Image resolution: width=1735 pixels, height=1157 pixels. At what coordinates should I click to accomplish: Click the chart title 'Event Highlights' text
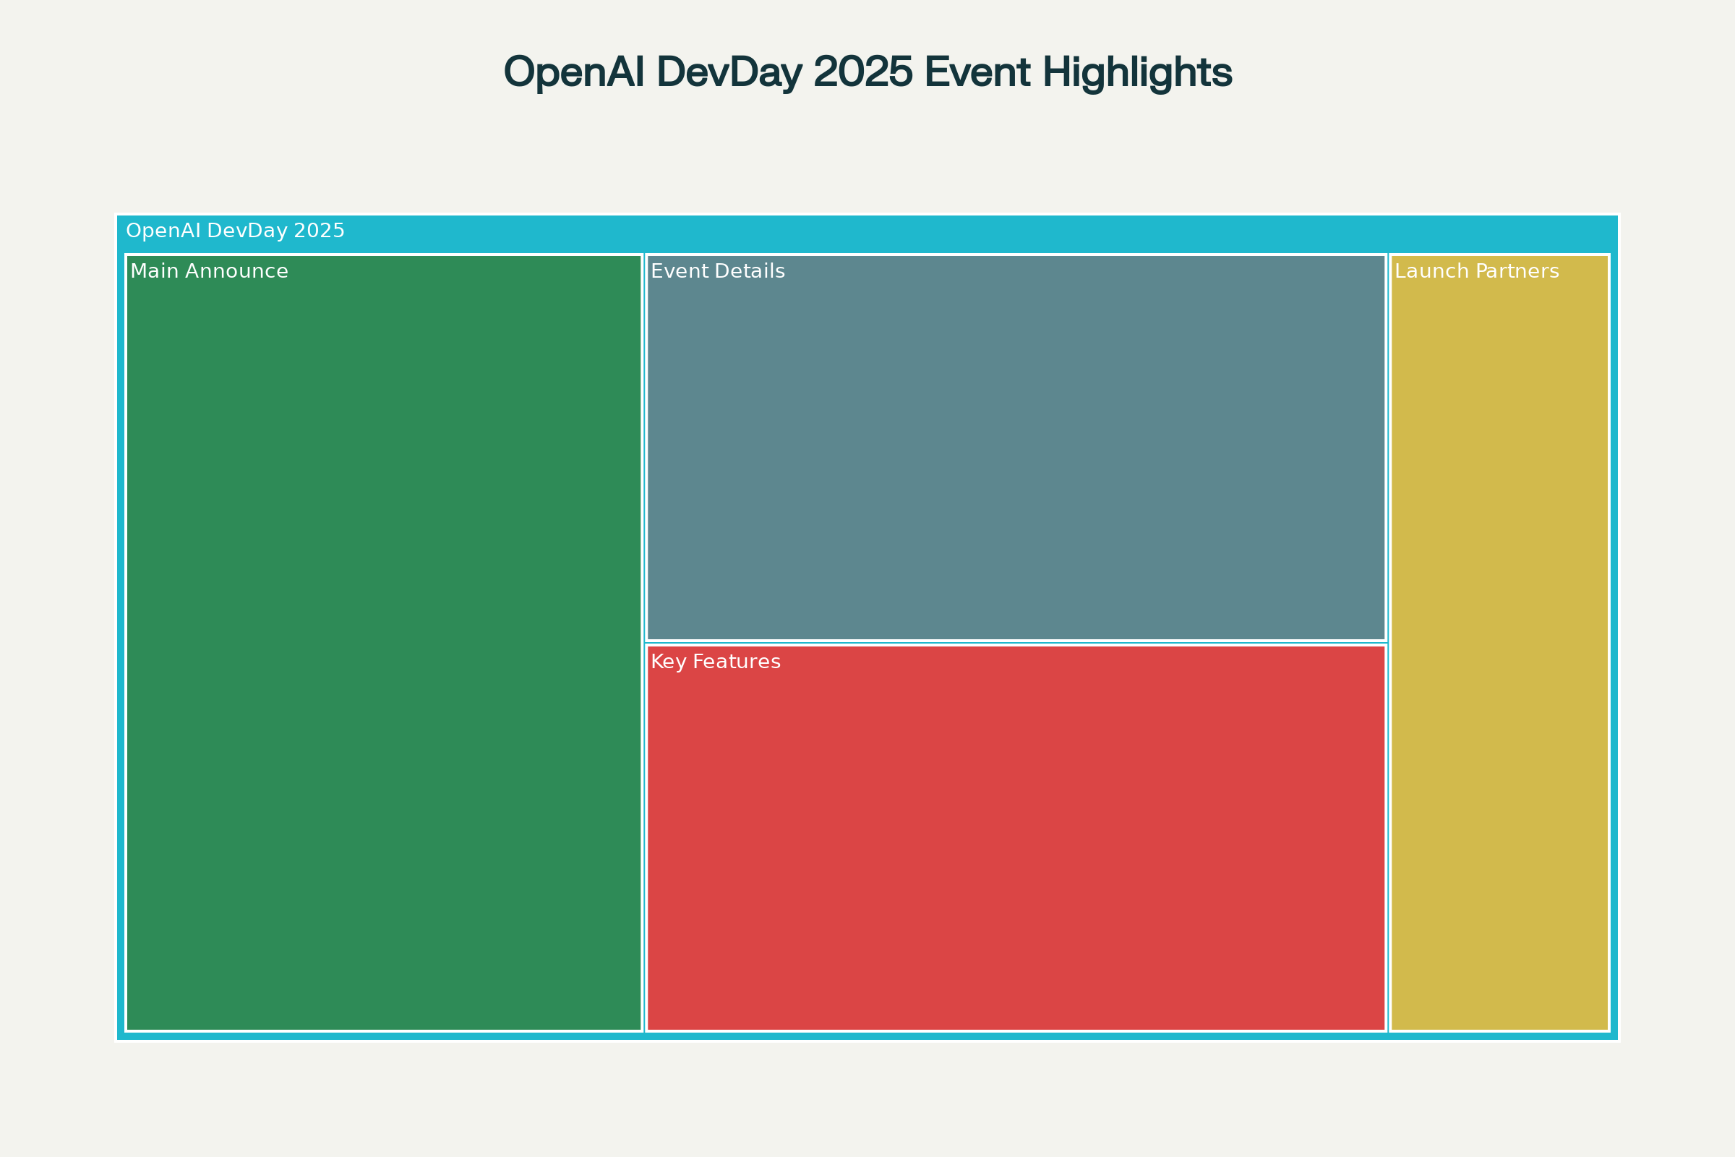[x=1078, y=72]
